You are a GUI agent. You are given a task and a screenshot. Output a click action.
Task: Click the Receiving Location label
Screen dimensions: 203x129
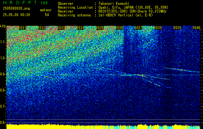(x=75, y=7)
